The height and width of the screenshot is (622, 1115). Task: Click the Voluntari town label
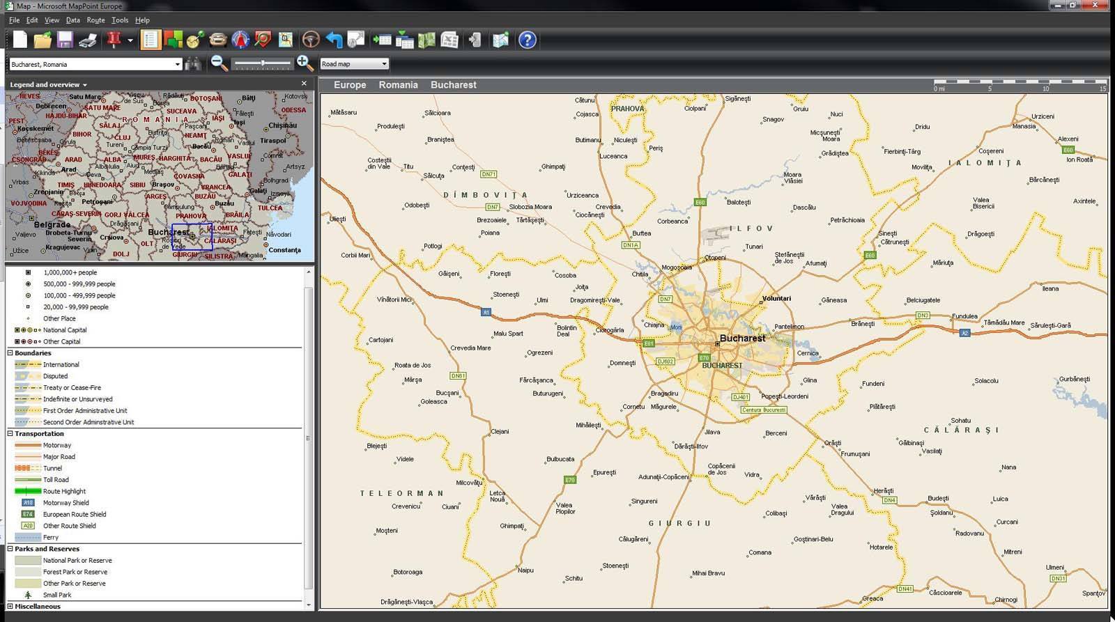(x=776, y=298)
